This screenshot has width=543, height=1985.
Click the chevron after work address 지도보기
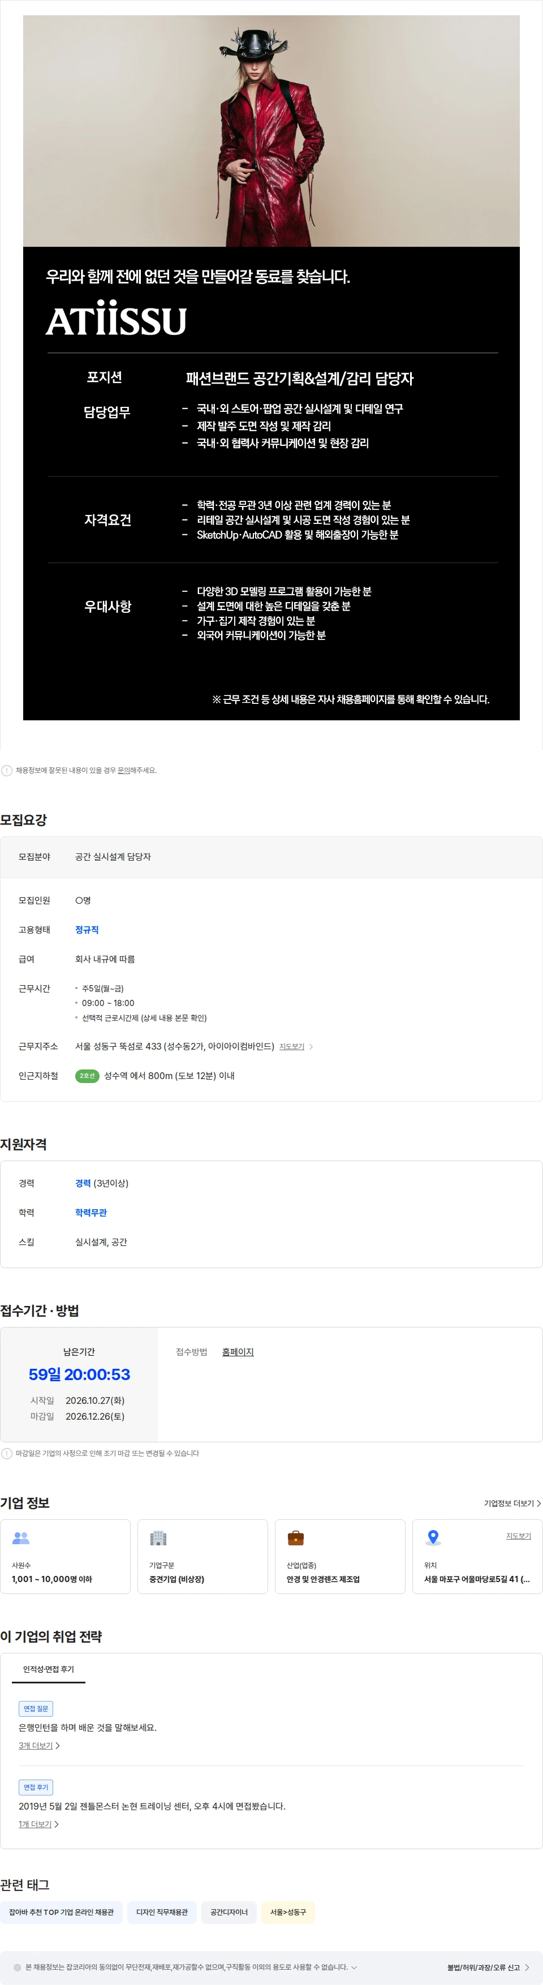(x=311, y=1046)
